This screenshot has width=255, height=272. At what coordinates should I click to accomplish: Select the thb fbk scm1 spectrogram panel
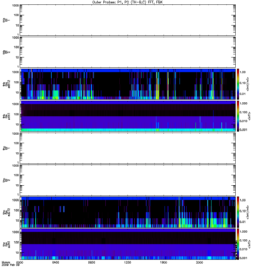click(128, 116)
